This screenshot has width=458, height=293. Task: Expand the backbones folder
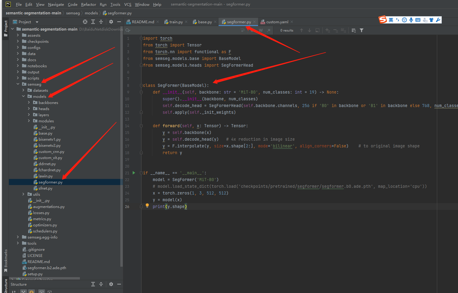tap(29, 102)
